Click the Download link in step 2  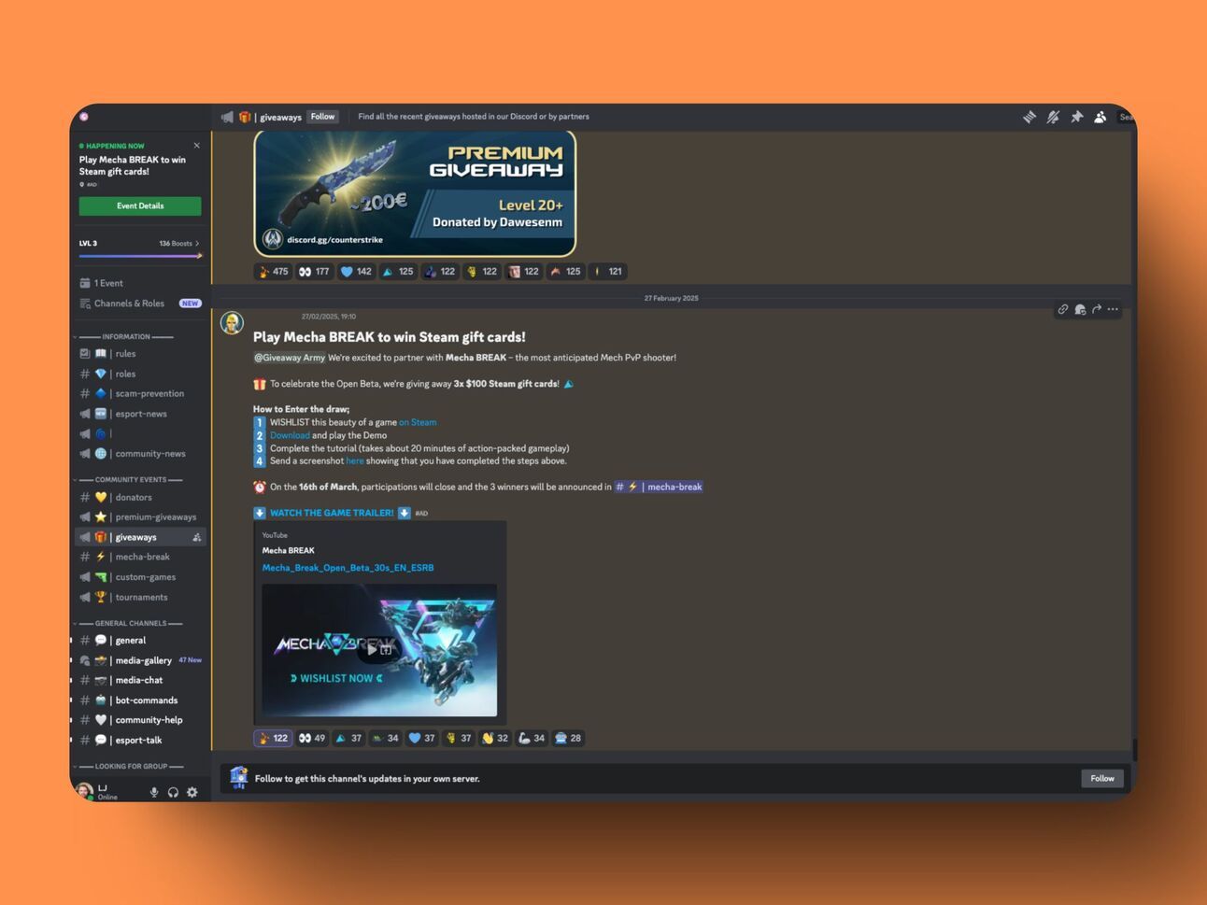pyautogui.click(x=290, y=435)
